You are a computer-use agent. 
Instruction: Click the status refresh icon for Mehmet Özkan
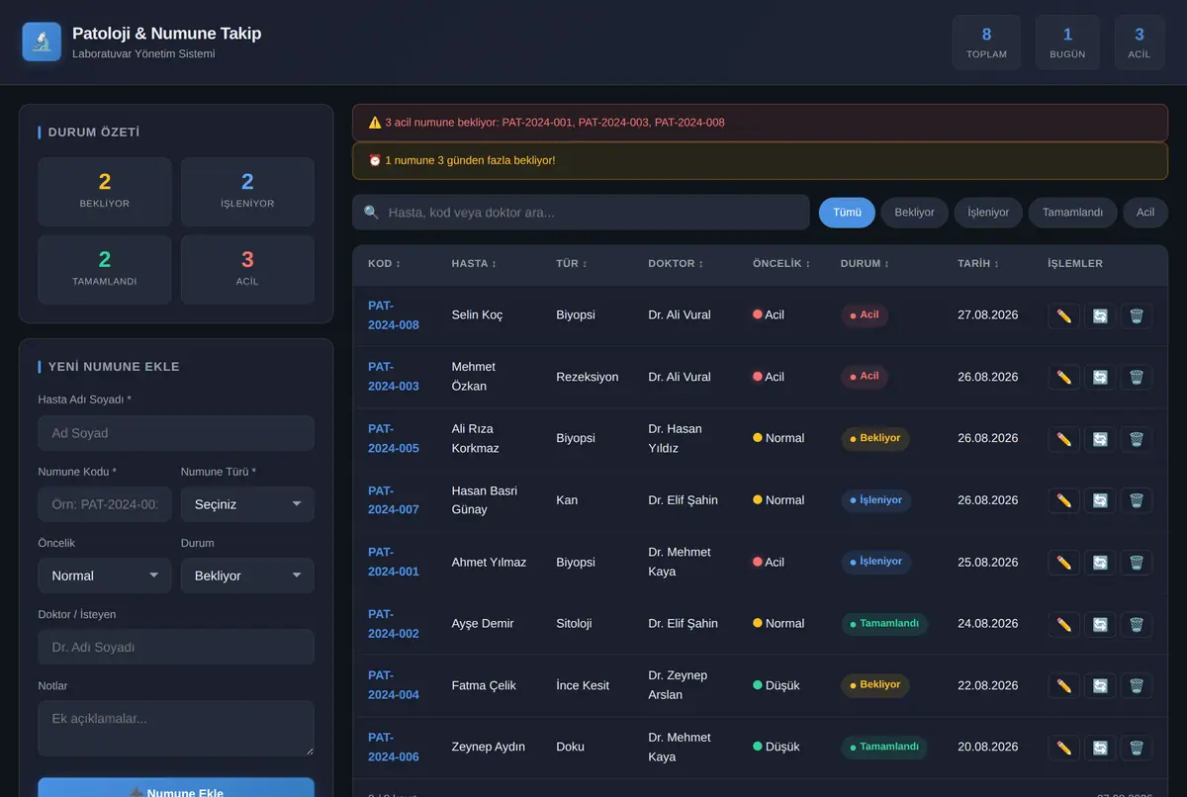[x=1100, y=377]
